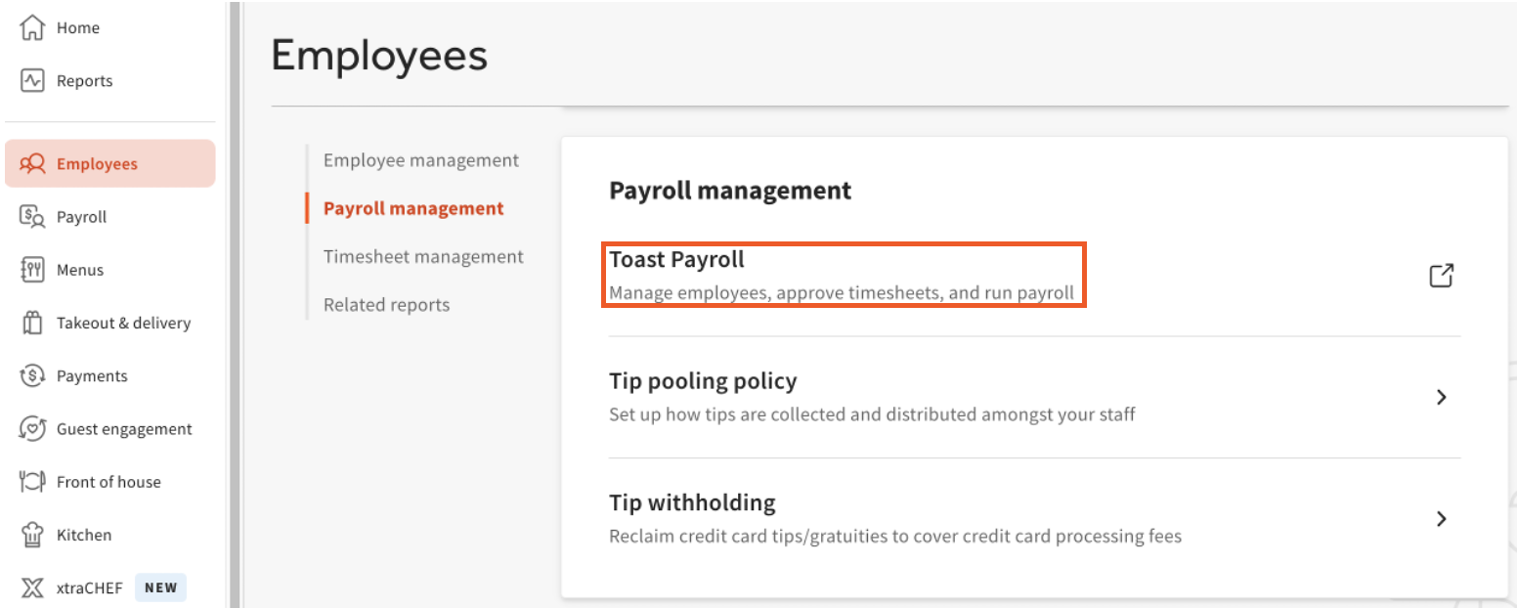Click the Guest engagement heart icon
The image size is (1517, 608).
(32, 428)
